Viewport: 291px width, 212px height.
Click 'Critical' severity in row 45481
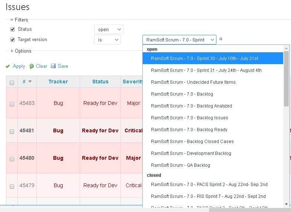pyautogui.click(x=133, y=130)
